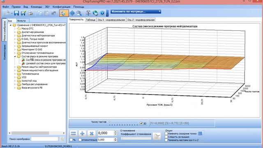
Task: Increment the main value stepper up arrow
Action: (115, 132)
